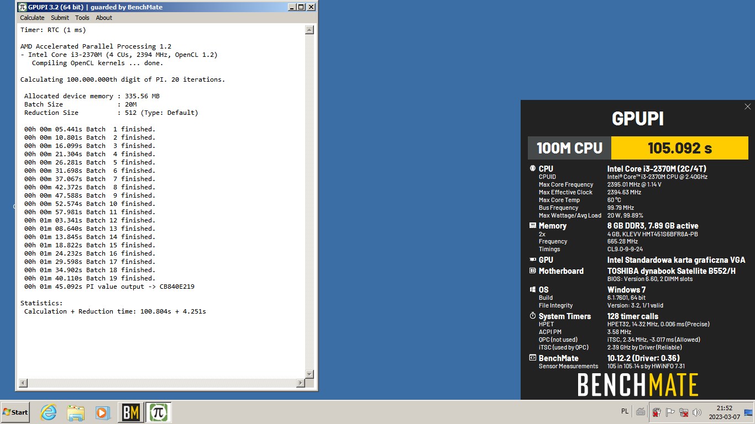The image size is (755, 424).
Task: Click the 'Allocated device memory : 335.56 MB' line
Action: pyautogui.click(x=92, y=96)
